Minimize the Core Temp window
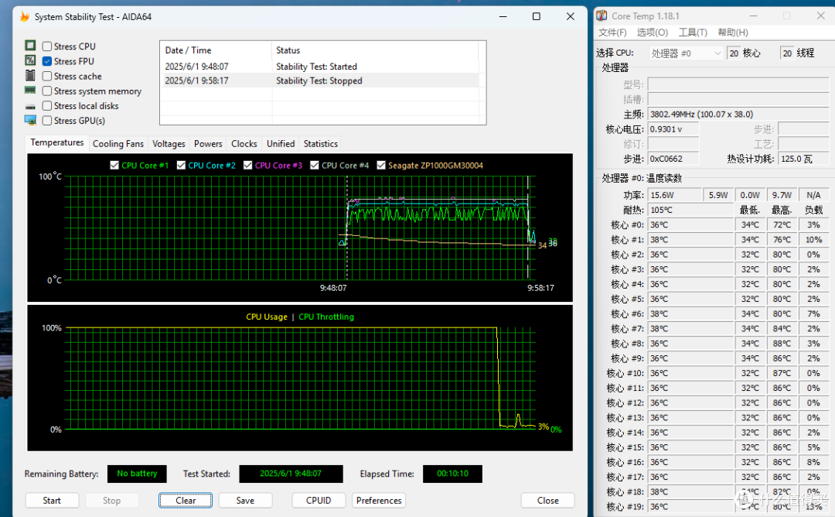The image size is (835, 517). click(753, 16)
